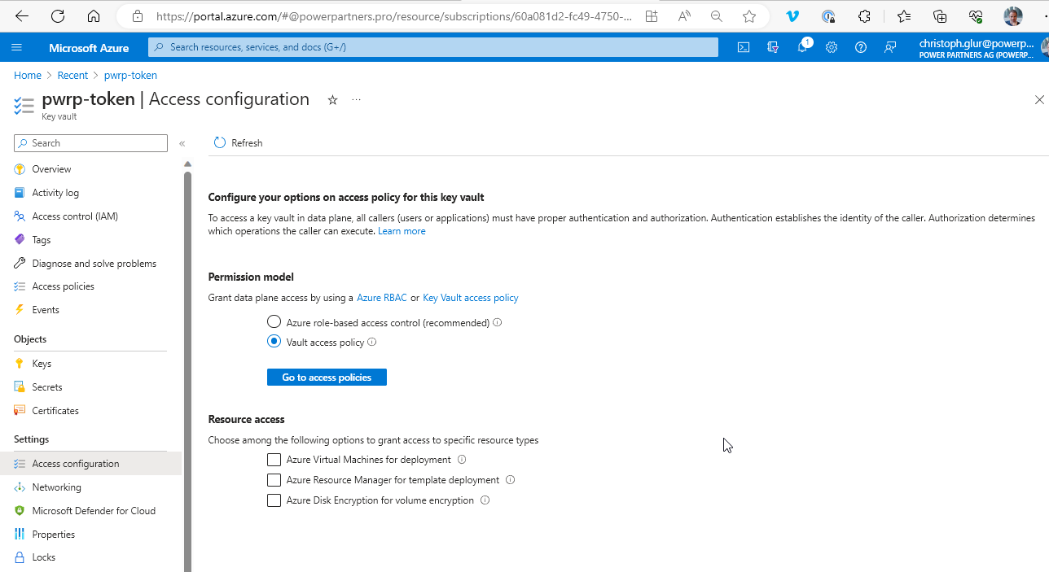Open the more options ellipsis by title
The image size is (1049, 572).
pos(356,100)
